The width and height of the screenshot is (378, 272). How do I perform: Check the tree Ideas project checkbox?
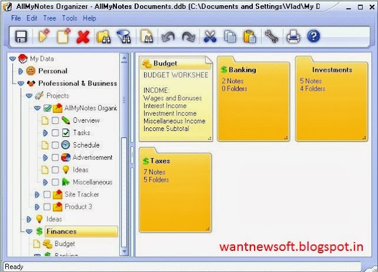(x=55, y=170)
